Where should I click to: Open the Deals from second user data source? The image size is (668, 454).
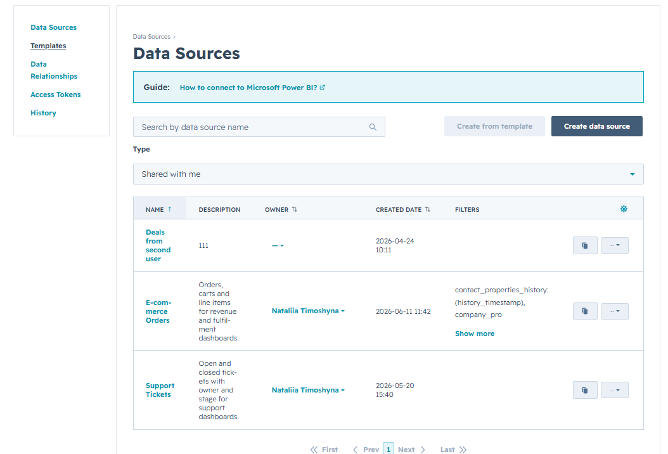tap(158, 245)
